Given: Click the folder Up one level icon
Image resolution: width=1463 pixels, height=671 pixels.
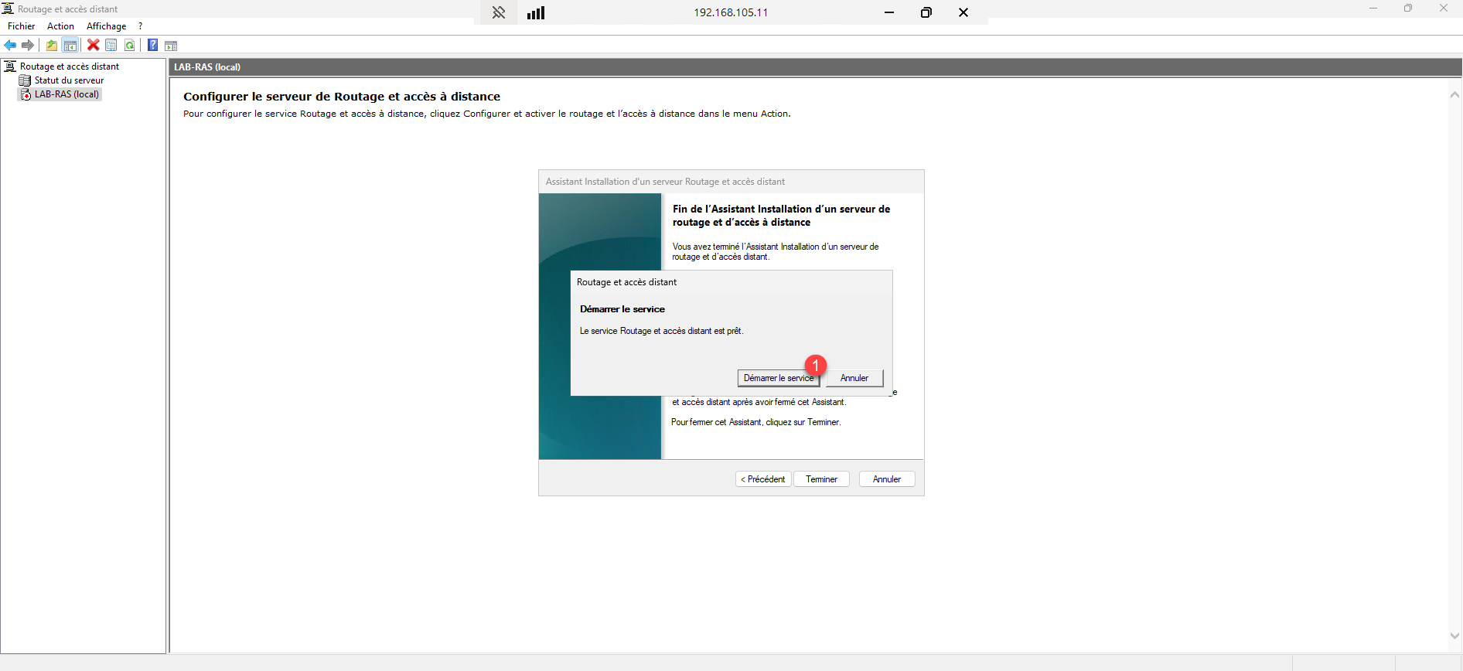Looking at the screenshot, I should click(51, 46).
